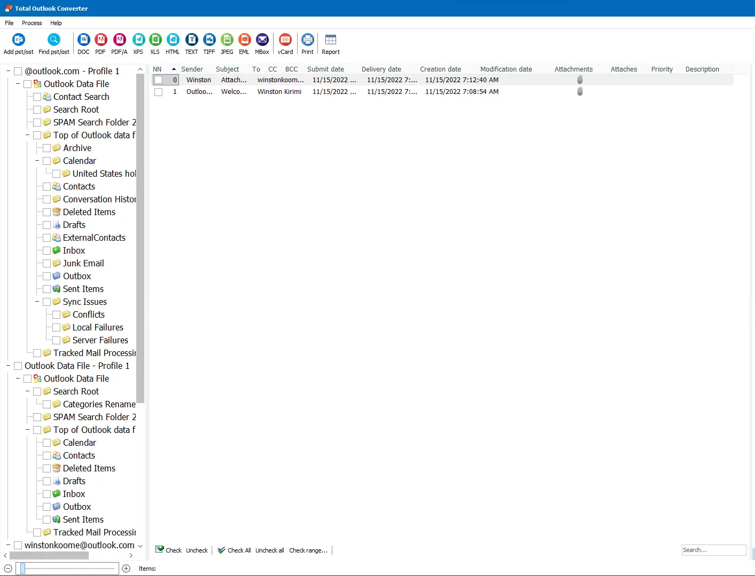Select the DOC export format icon
The image size is (755, 576).
[83, 40]
